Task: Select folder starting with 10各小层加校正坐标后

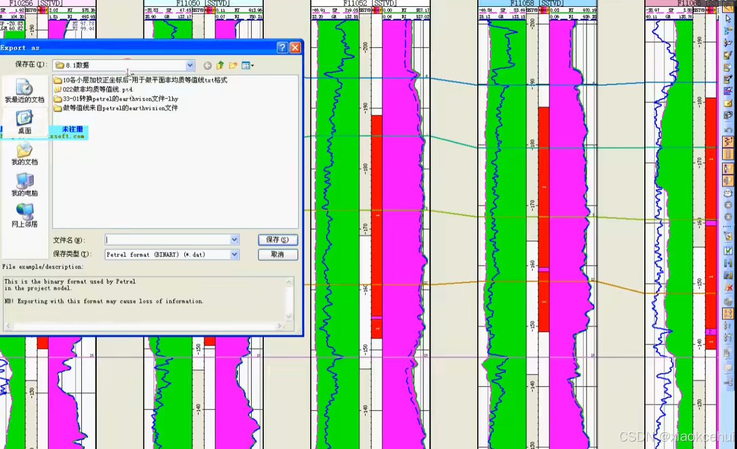Action: [x=141, y=81]
